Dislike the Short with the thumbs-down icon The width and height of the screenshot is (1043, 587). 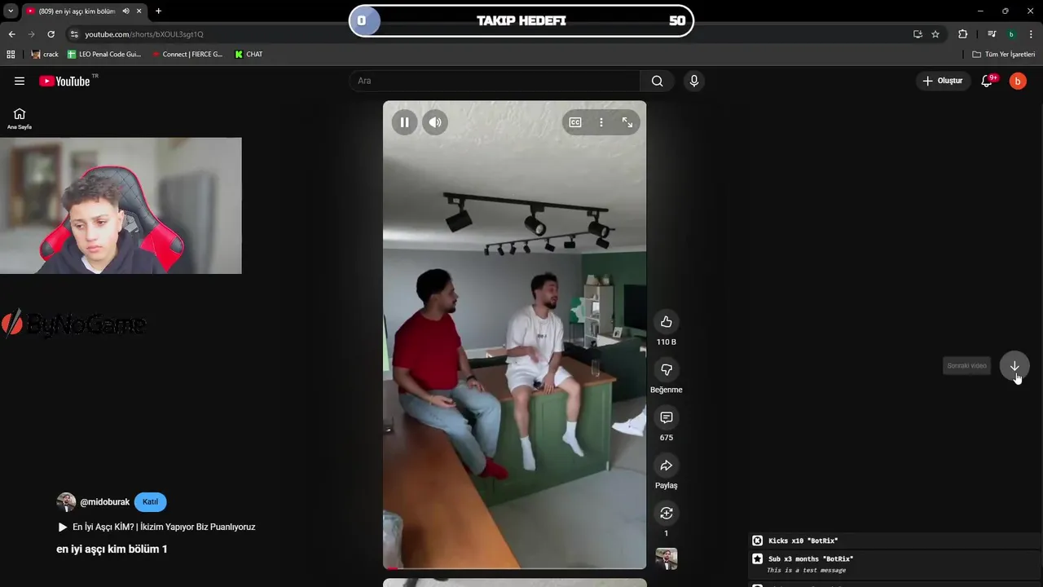(x=667, y=369)
